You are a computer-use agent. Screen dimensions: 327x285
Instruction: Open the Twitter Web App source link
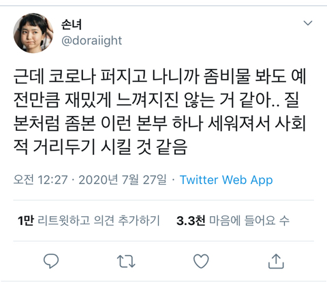coord(226,180)
